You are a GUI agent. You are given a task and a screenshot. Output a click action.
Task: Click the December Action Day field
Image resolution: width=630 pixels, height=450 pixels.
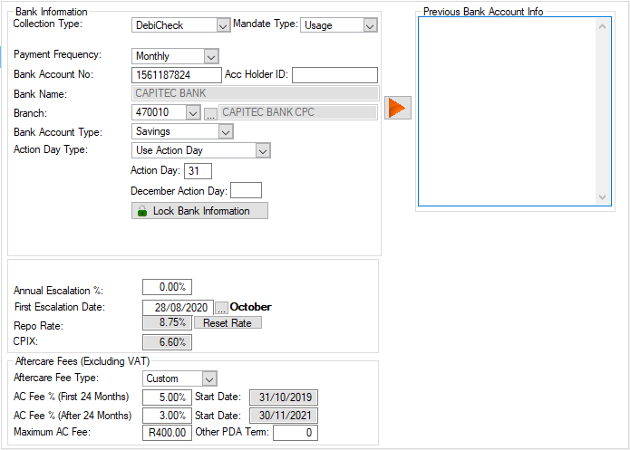tap(246, 190)
